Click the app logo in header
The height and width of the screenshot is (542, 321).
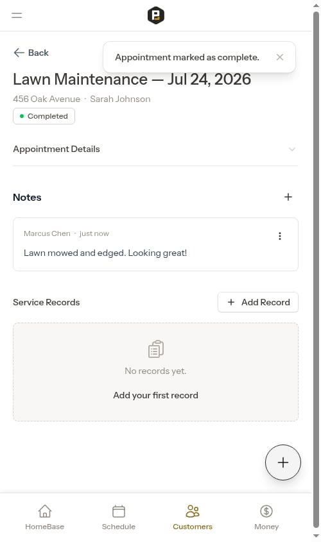click(x=155, y=15)
